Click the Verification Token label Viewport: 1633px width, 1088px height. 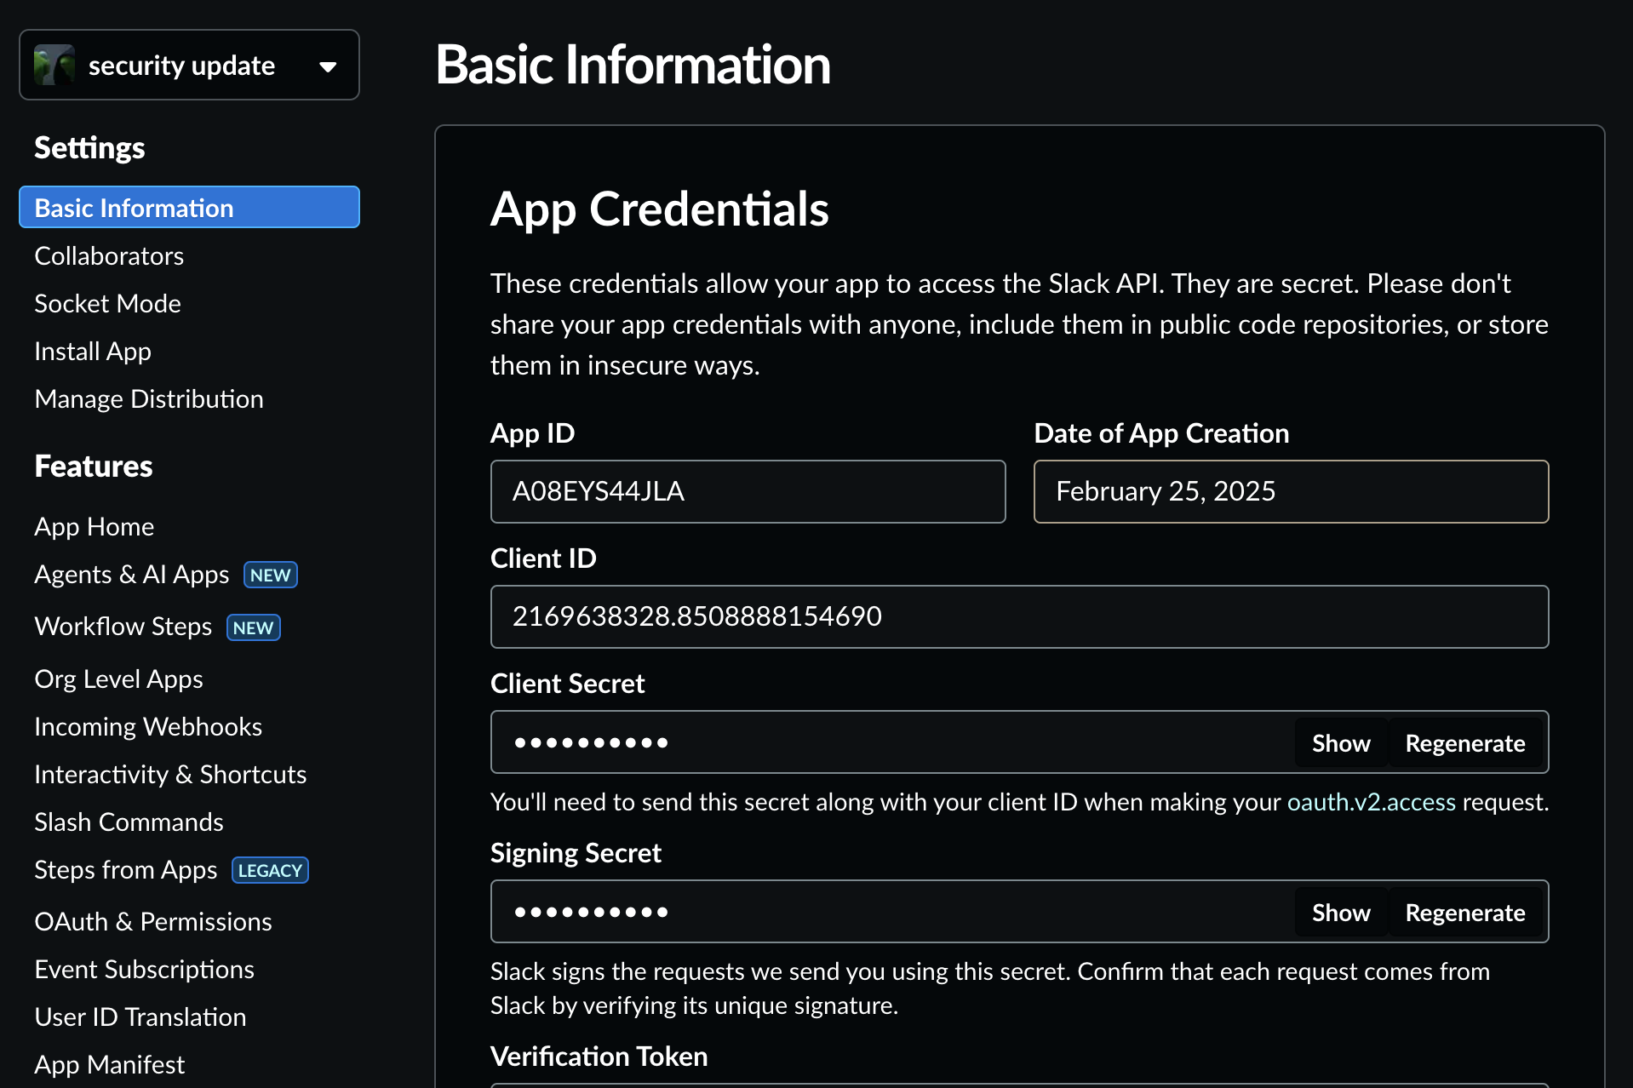tap(599, 1057)
